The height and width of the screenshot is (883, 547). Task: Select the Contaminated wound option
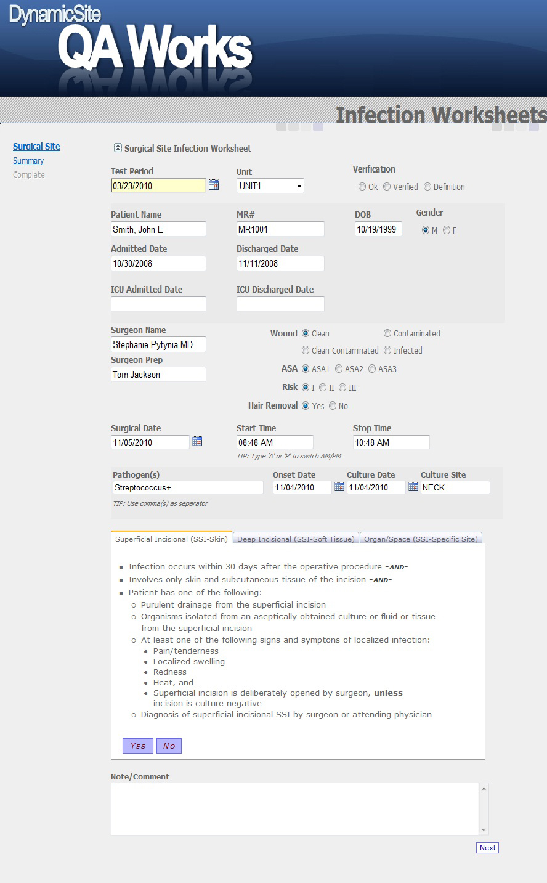tap(387, 333)
